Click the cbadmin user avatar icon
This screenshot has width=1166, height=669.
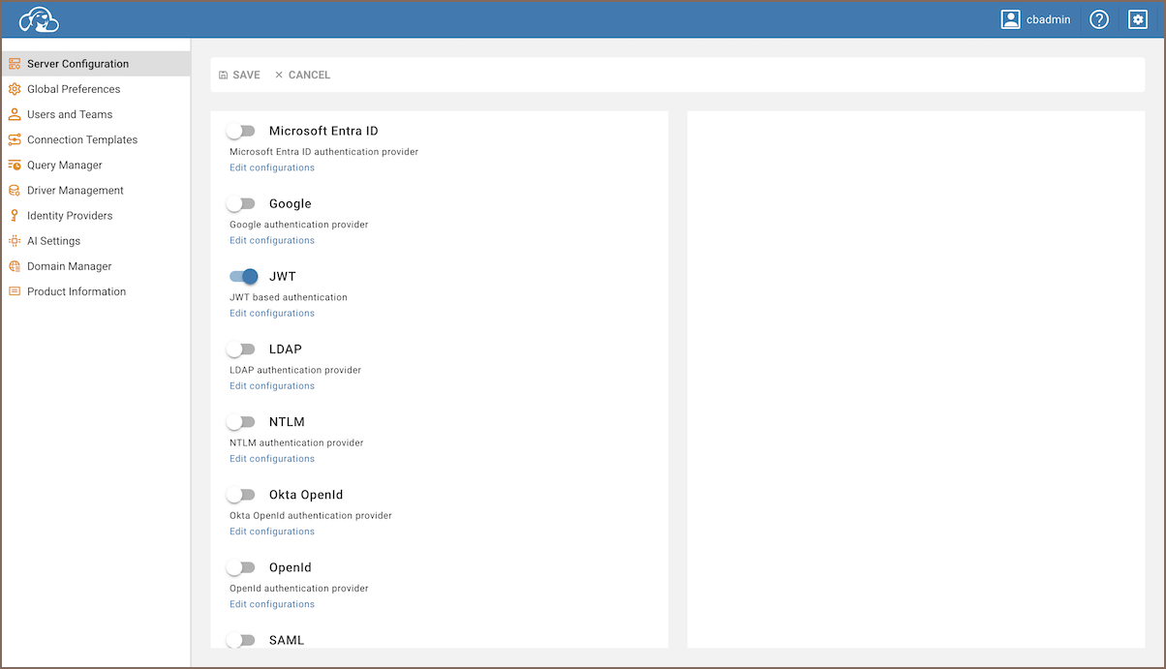1011,19
